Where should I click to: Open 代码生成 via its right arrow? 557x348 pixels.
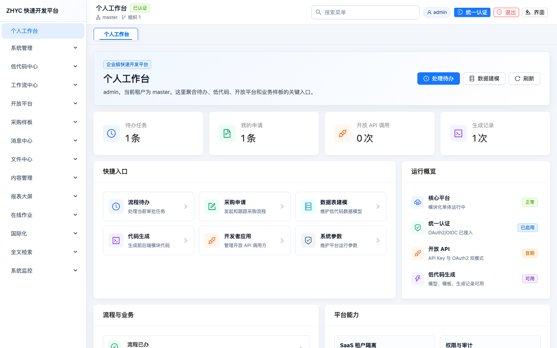pos(186,241)
